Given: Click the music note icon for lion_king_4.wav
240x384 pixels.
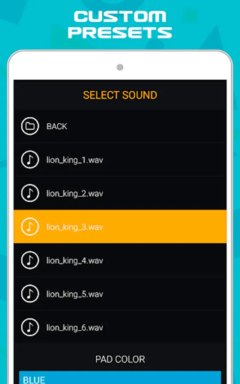Looking at the screenshot, I should point(30,260).
